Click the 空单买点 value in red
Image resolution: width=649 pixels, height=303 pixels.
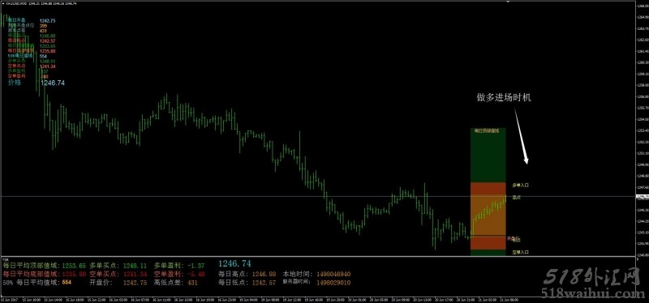click(x=135, y=274)
